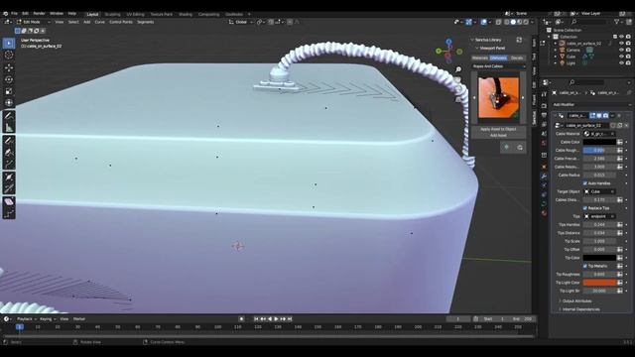
Task: Play the animation forward
Action: point(276,319)
